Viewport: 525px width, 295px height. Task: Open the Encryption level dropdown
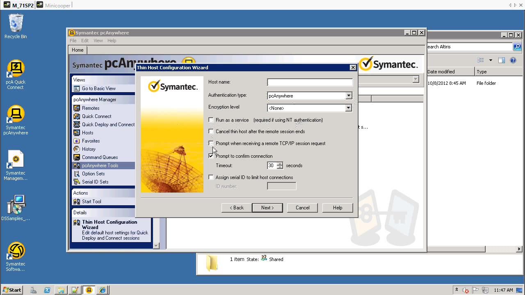(x=348, y=108)
